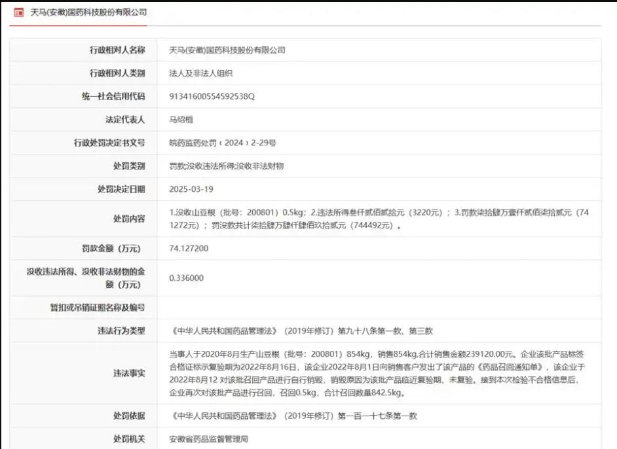Viewport: 617px width, 449px height.
Task: Click the 行政相对人类别 label
Action: pyautogui.click(x=117, y=73)
